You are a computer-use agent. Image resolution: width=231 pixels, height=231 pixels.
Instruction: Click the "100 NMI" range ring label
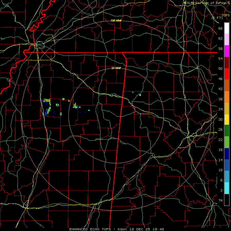[116, 21]
